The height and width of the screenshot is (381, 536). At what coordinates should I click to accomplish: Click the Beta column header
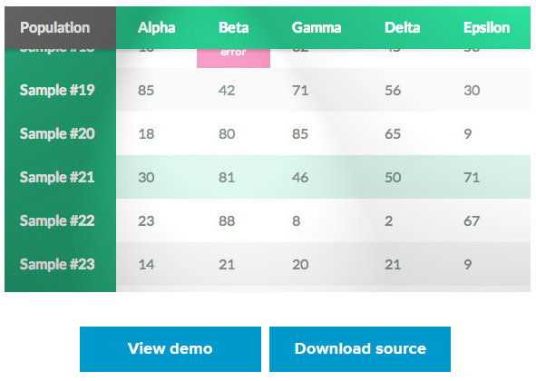(233, 28)
